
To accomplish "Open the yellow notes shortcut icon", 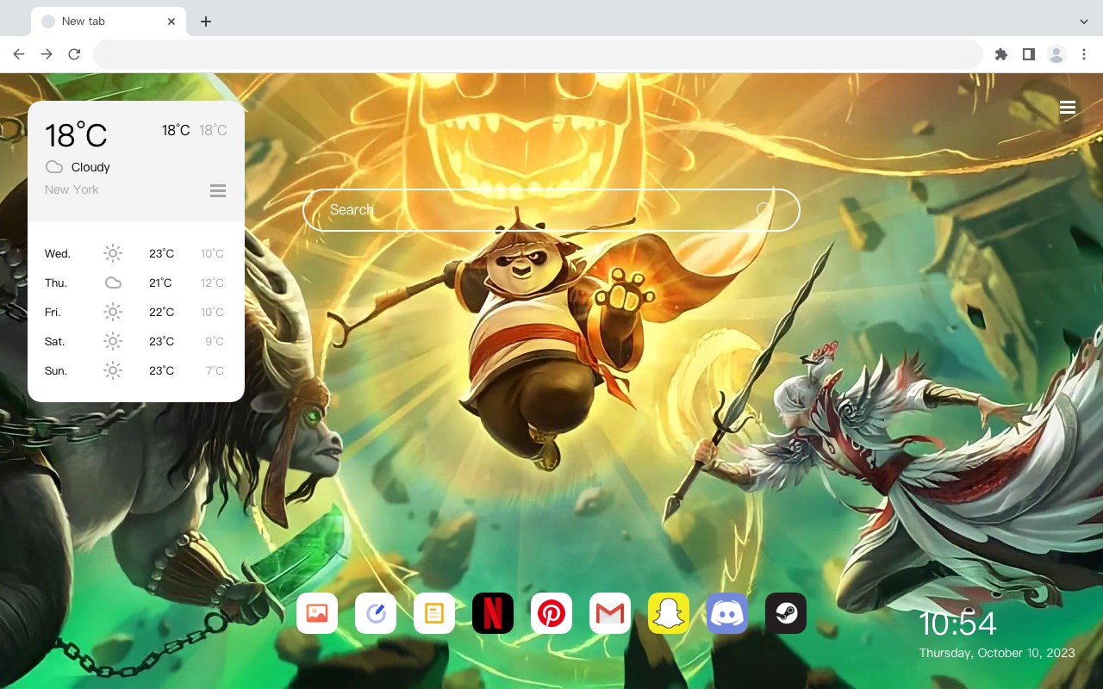I will point(434,613).
